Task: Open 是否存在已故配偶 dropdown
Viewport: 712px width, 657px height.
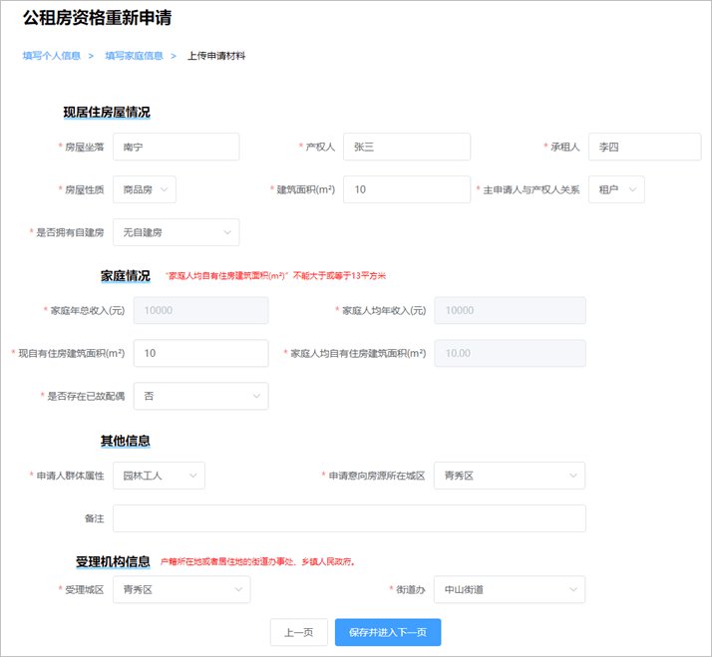Action: coord(201,396)
